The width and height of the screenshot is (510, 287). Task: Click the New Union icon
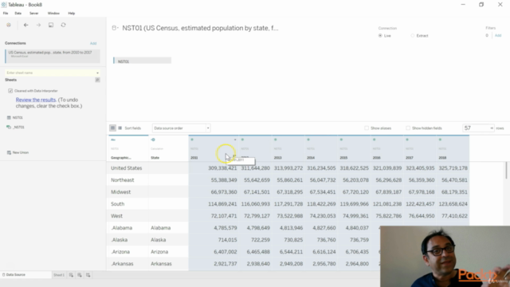click(9, 152)
